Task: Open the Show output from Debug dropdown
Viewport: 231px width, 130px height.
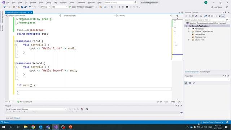Action: pos(44,109)
